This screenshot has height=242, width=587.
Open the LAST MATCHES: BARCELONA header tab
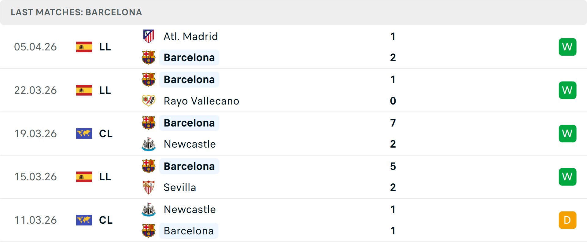[x=76, y=12]
